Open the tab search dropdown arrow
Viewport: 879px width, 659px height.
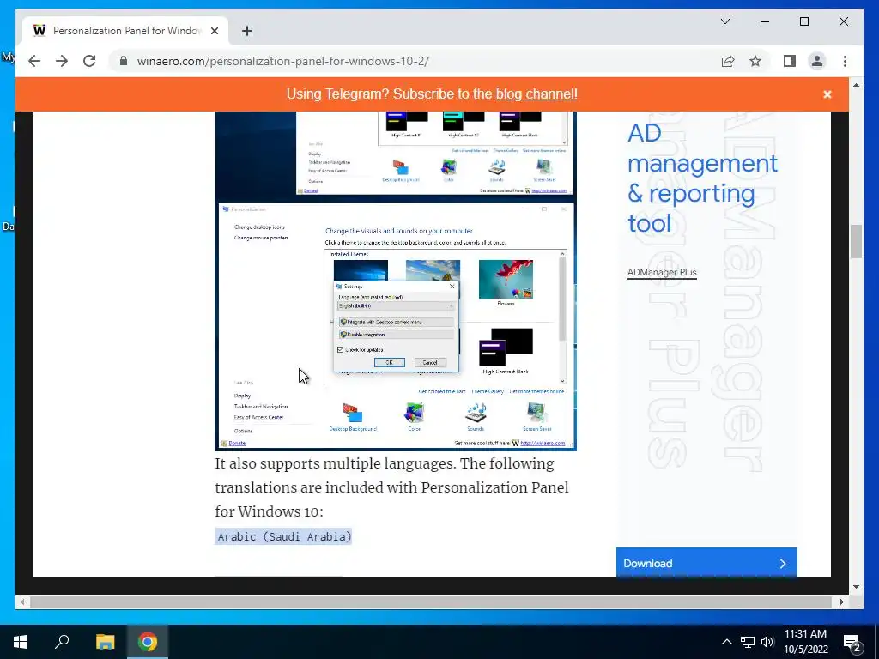(x=724, y=21)
